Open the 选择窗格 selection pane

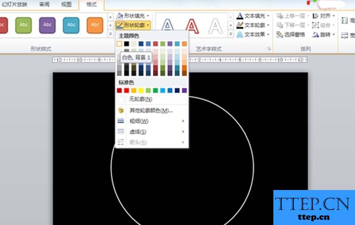point(291,35)
